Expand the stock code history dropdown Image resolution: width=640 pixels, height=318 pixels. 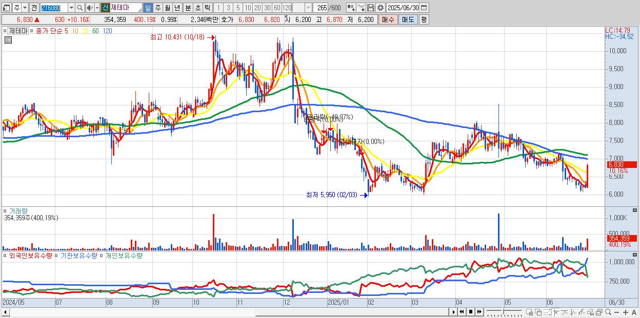(x=71, y=8)
